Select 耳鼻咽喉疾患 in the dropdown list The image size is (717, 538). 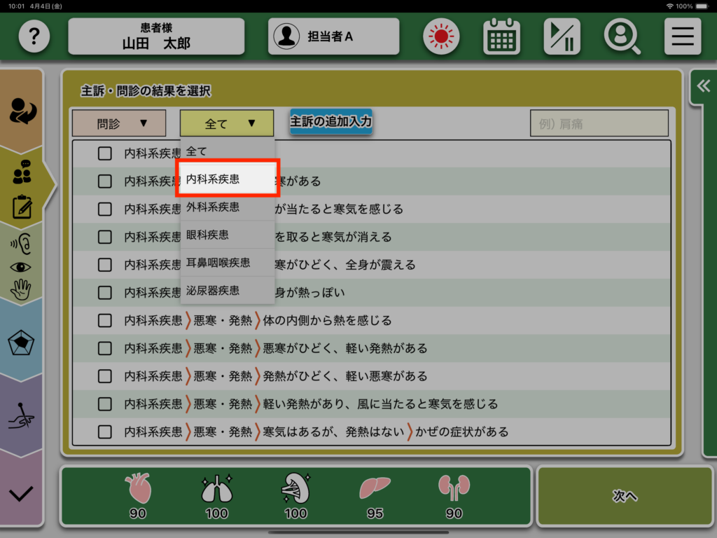point(228,263)
